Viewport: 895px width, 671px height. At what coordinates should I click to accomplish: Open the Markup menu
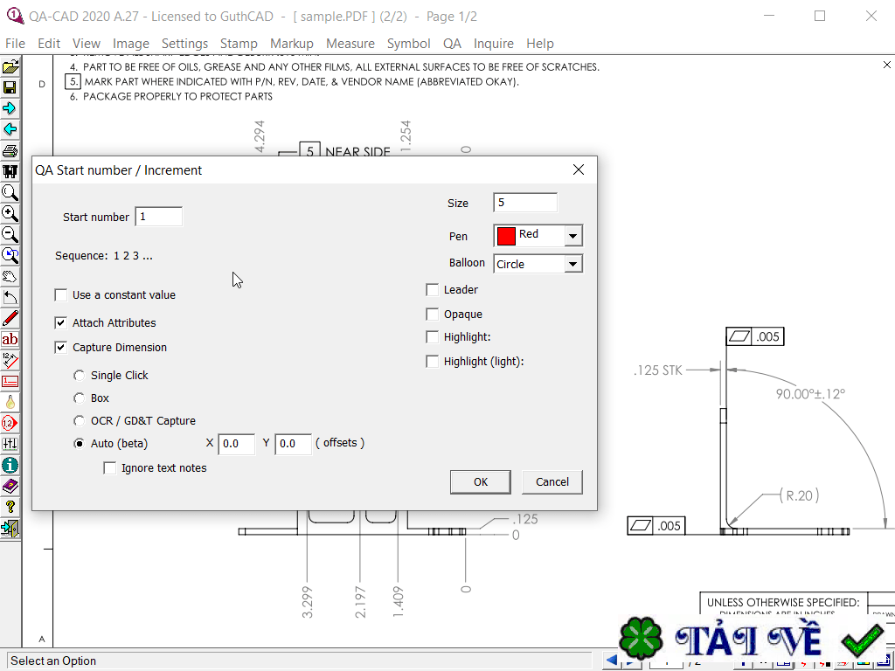click(x=291, y=43)
